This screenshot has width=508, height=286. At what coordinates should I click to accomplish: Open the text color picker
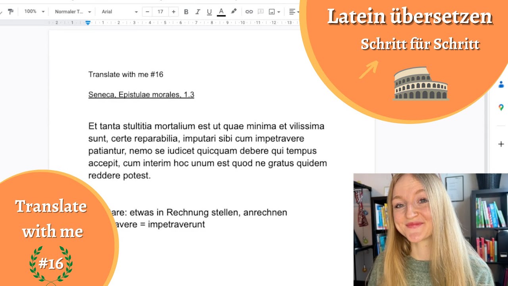tap(221, 12)
